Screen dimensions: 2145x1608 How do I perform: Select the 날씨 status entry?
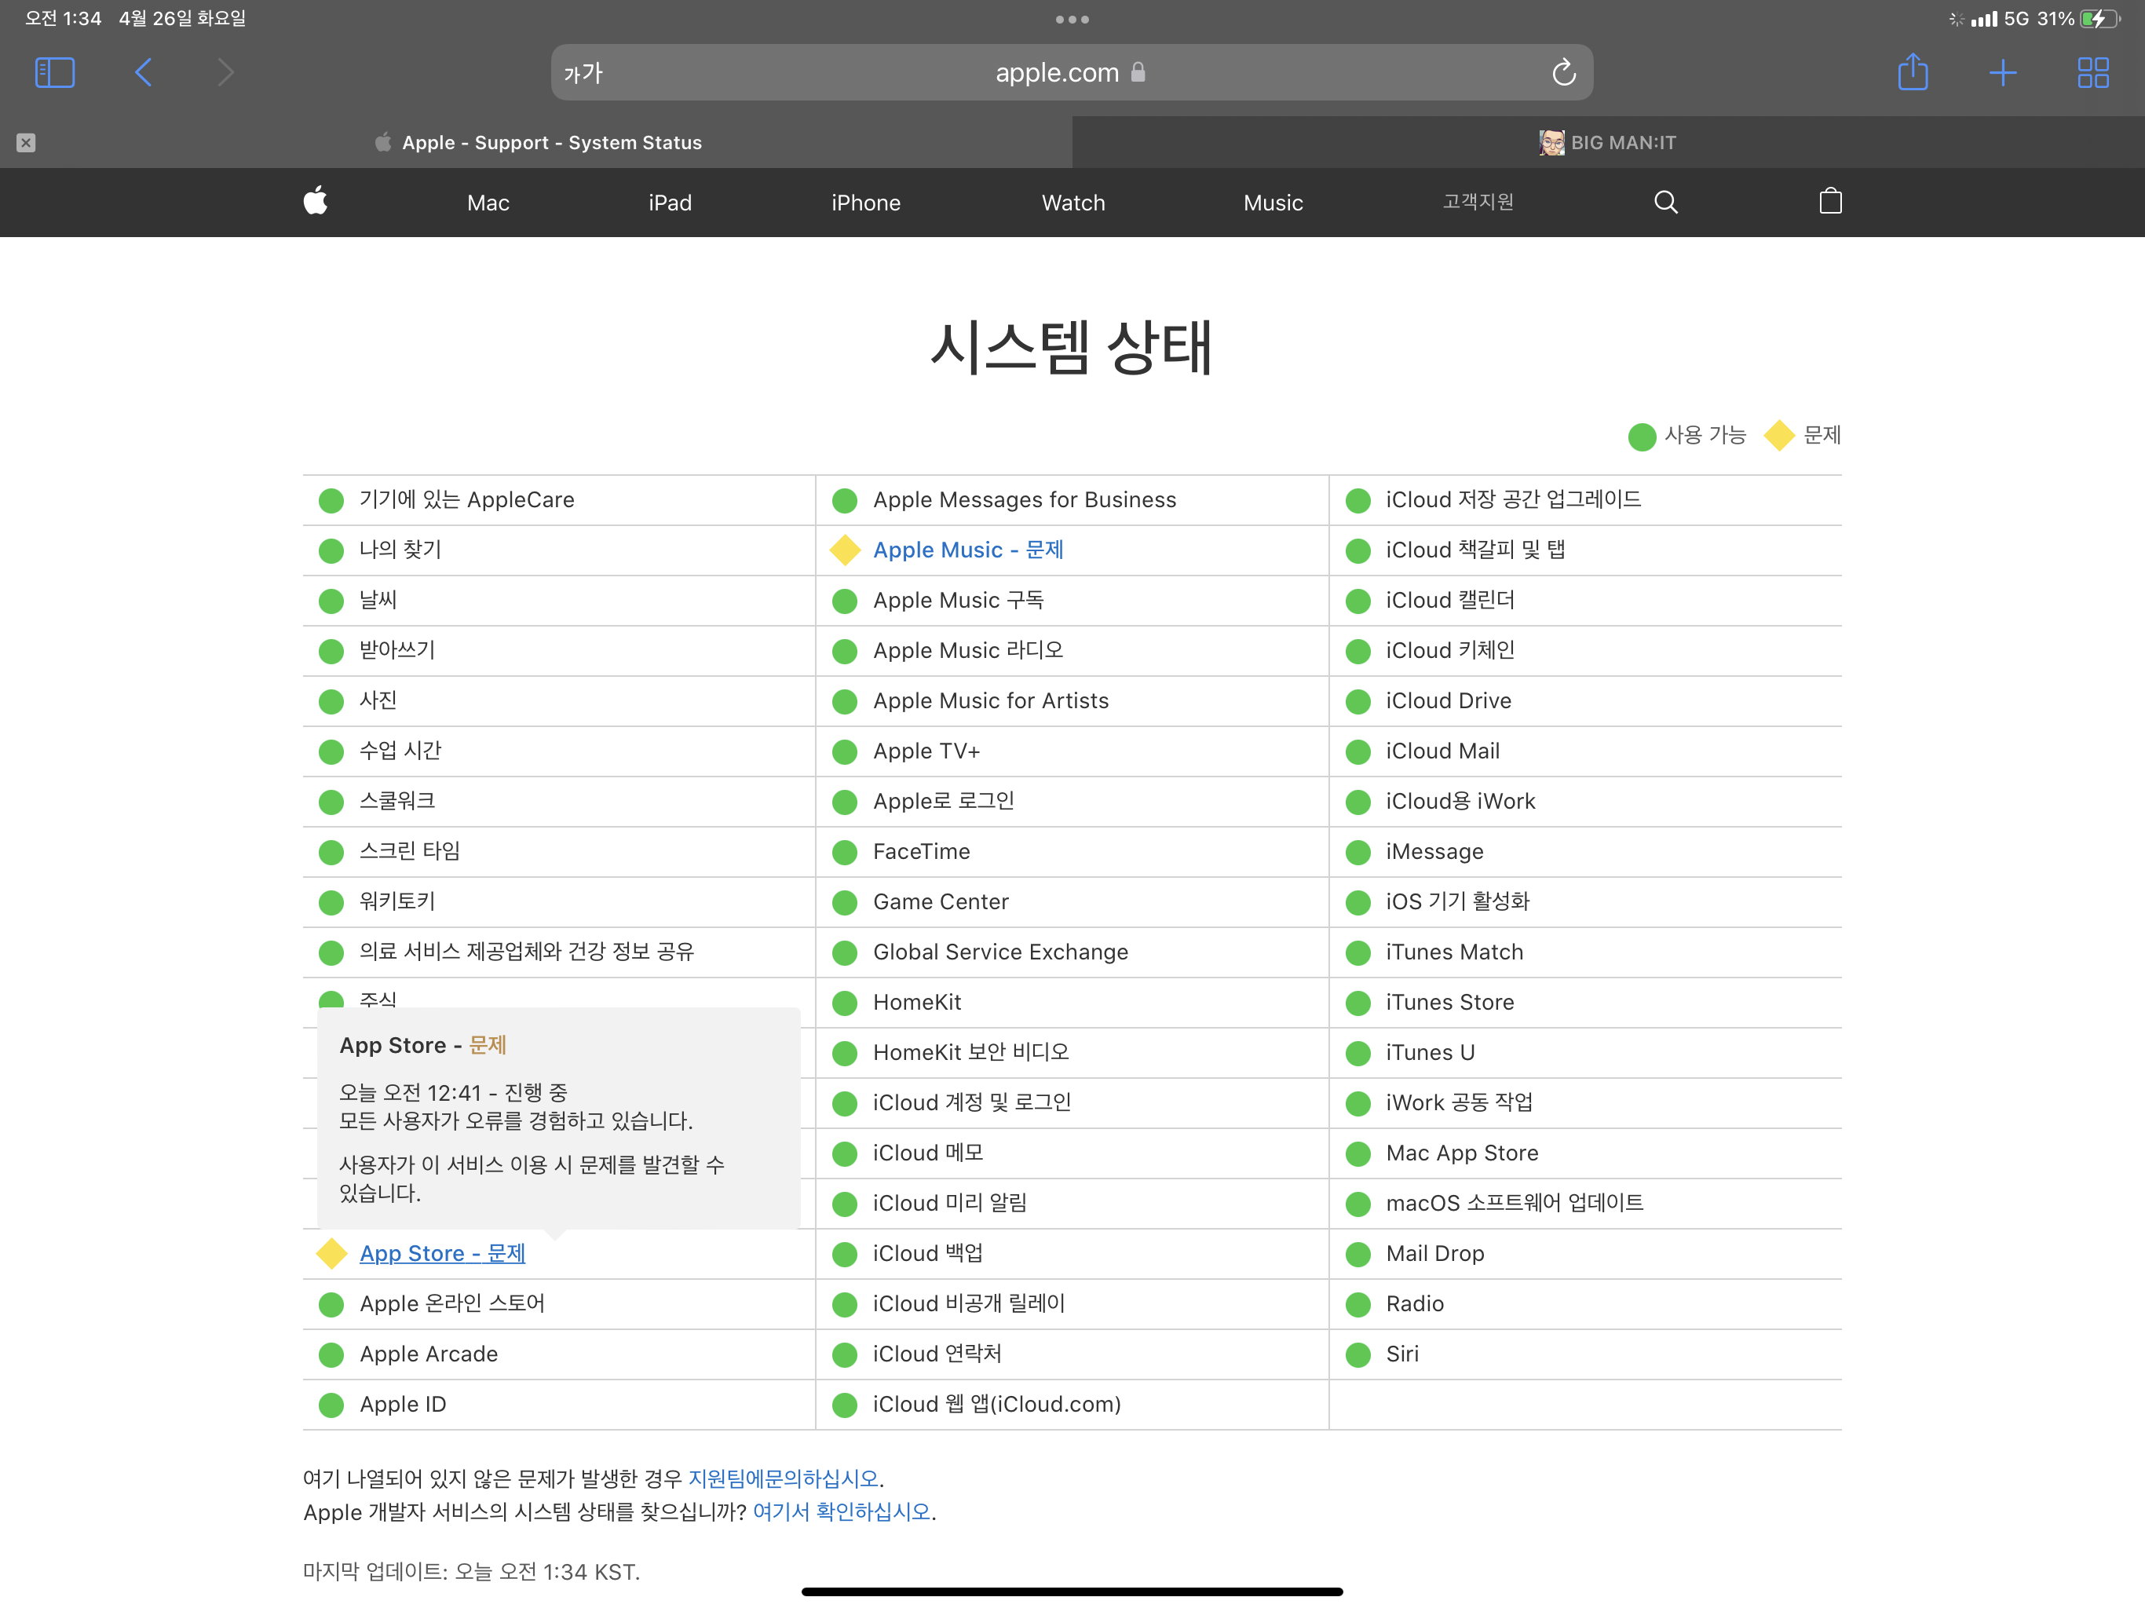[558, 601]
